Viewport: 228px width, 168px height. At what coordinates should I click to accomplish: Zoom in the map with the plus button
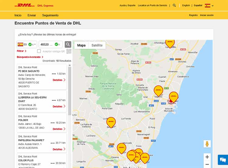pyautogui.click(x=207, y=157)
